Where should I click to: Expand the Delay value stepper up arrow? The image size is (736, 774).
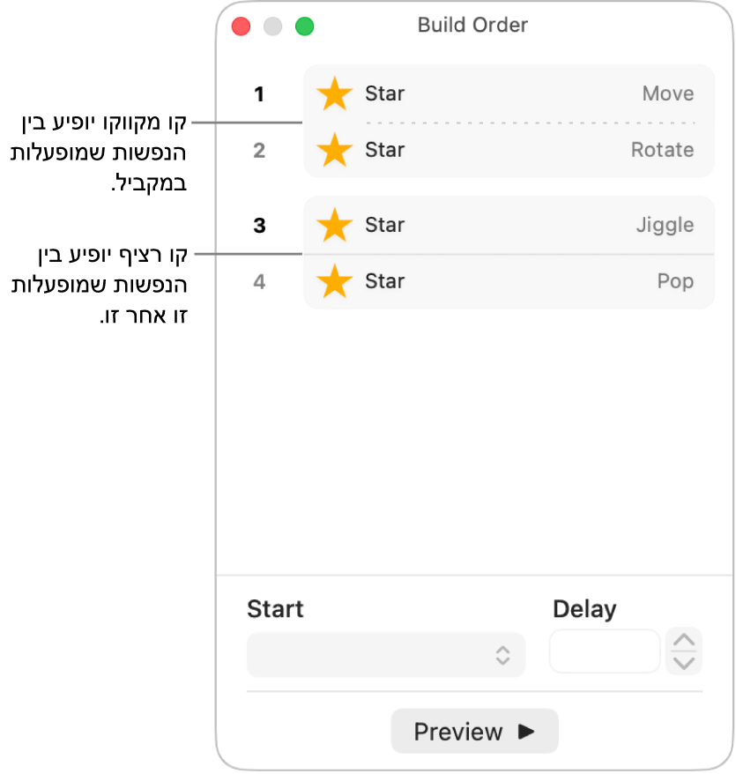click(x=685, y=644)
